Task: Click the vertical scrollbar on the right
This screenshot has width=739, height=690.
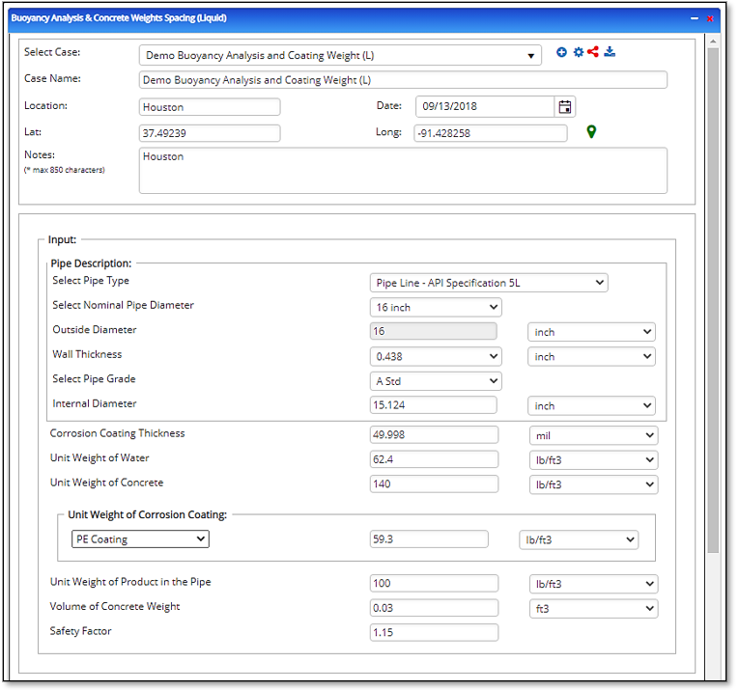Action: click(713, 290)
